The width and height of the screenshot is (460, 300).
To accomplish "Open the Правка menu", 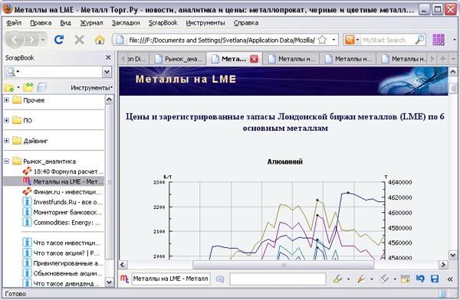I will tap(41, 23).
